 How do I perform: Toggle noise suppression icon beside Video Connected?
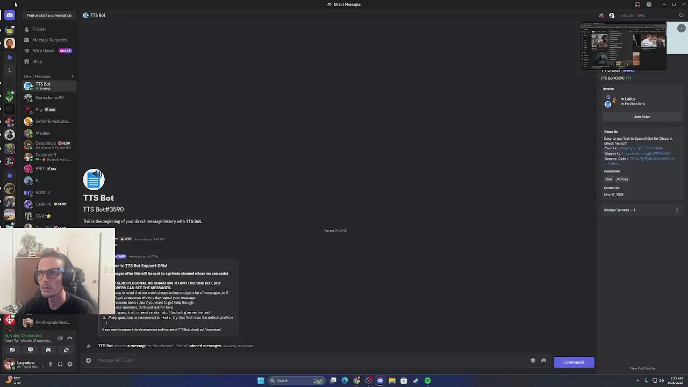click(60, 338)
